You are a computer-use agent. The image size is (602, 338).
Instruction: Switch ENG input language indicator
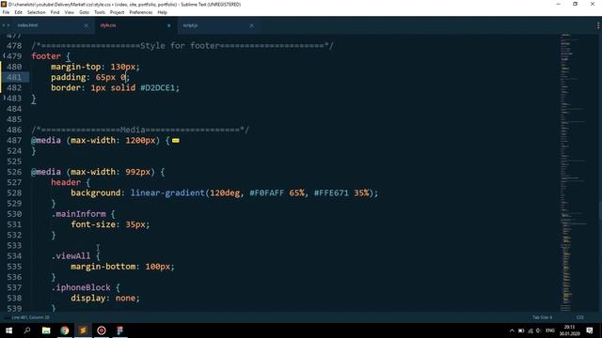[549, 330]
